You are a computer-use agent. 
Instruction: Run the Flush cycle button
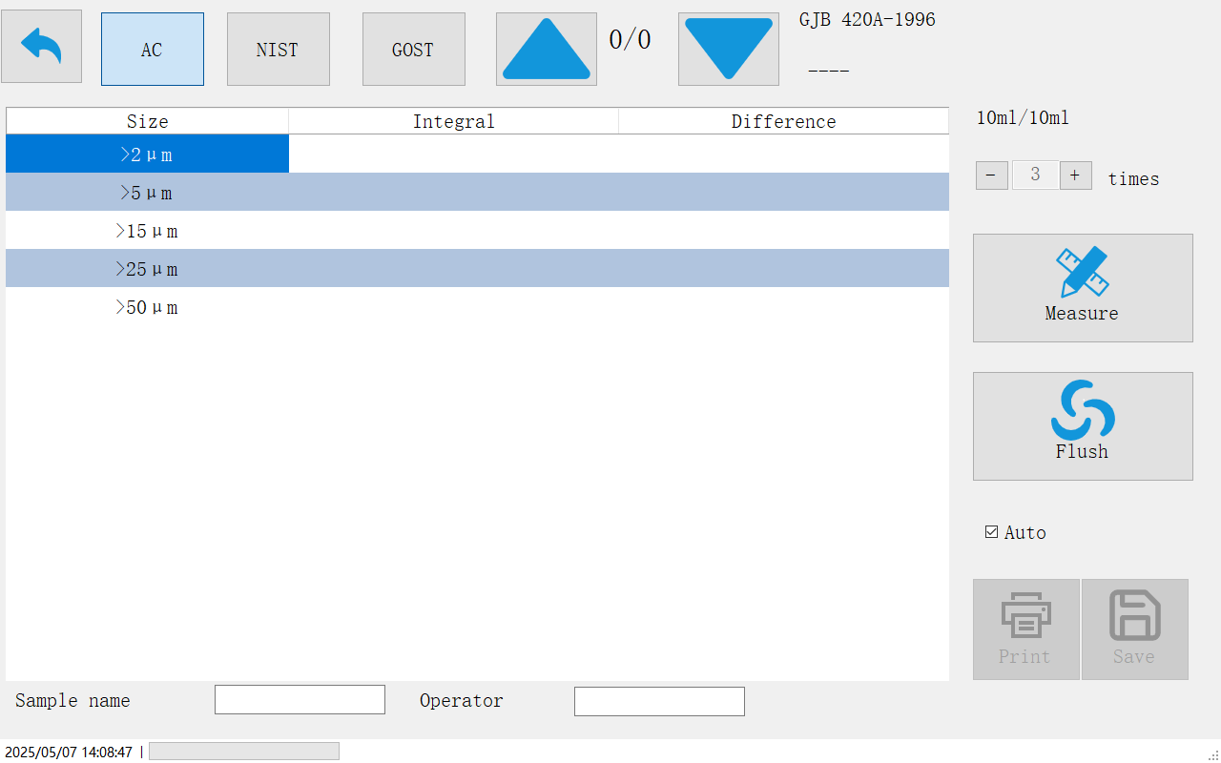click(1082, 425)
